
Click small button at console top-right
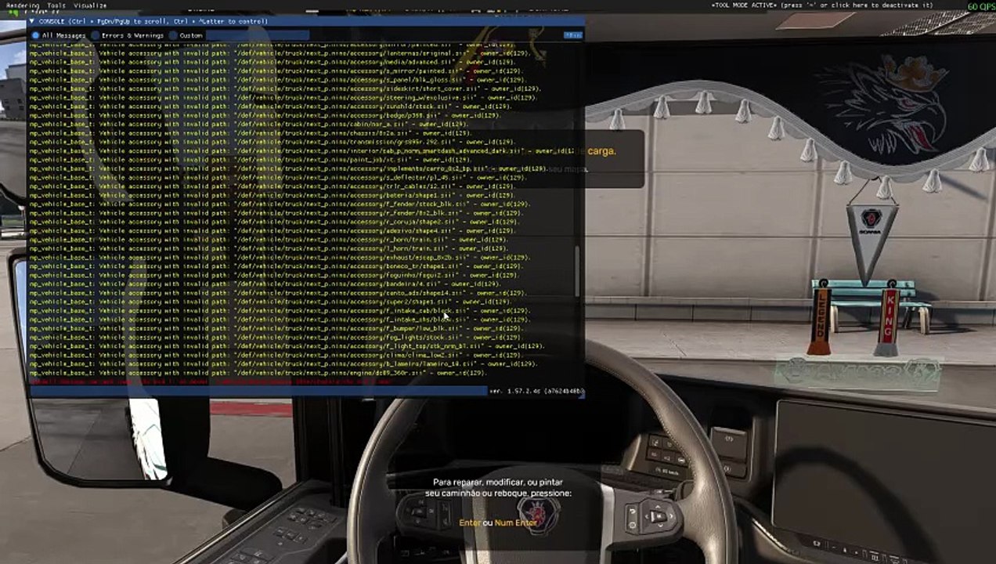(572, 35)
